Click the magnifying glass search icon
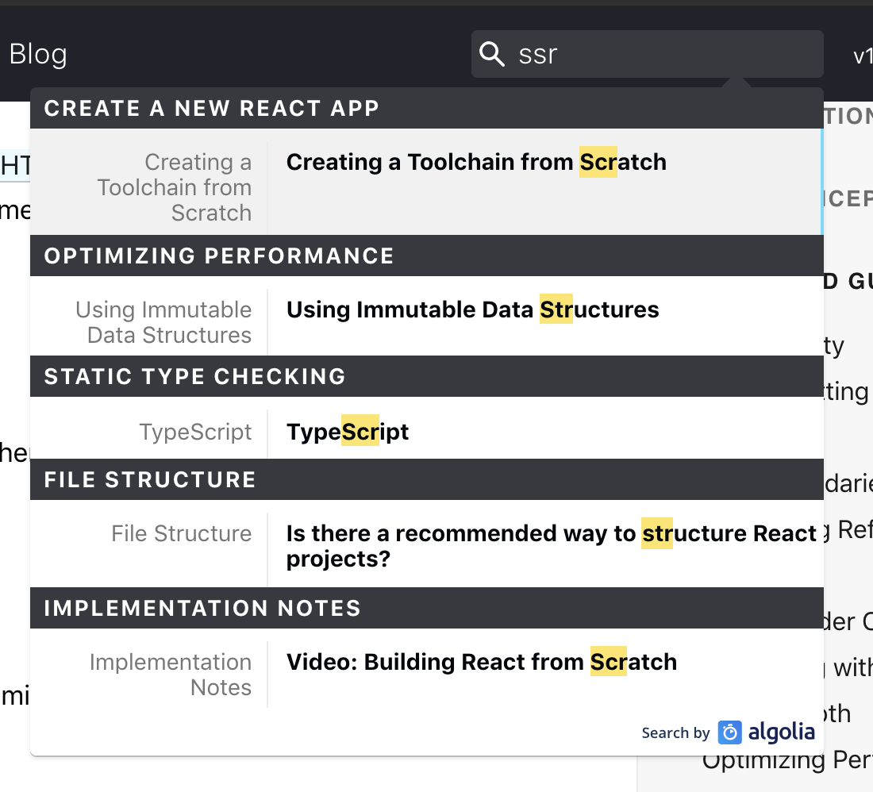This screenshot has height=792, width=873. click(492, 55)
